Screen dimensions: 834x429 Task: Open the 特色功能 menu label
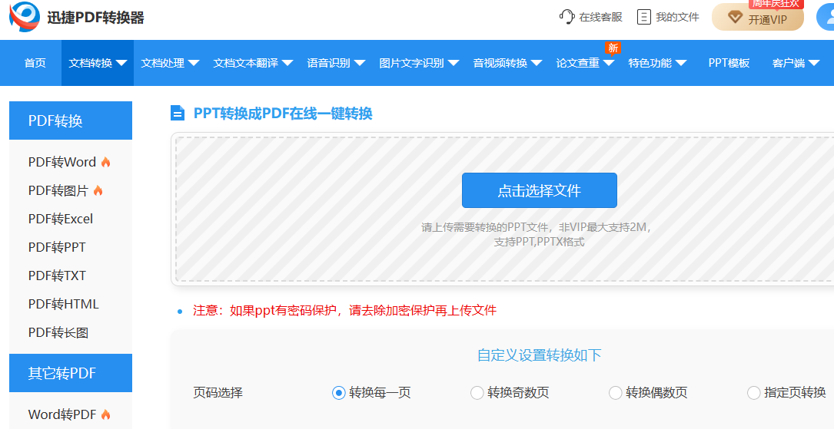pyautogui.click(x=650, y=63)
